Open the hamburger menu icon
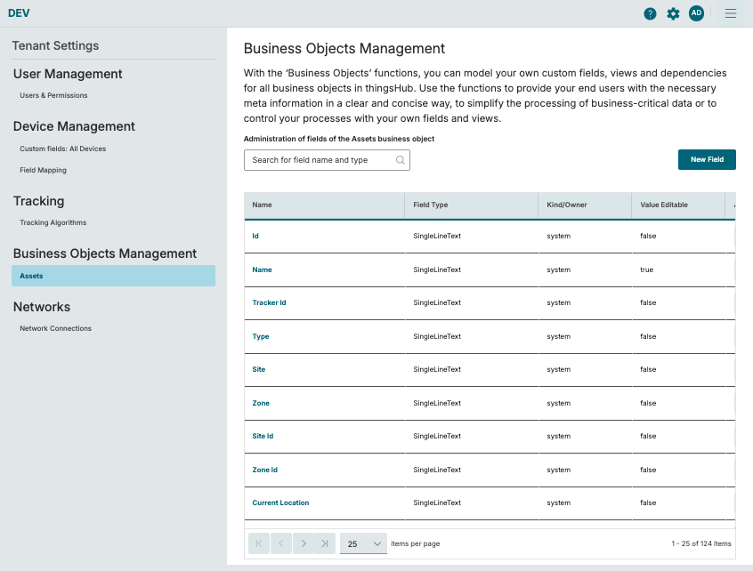Screen dimensions: 753x571 pyautogui.click(x=731, y=13)
